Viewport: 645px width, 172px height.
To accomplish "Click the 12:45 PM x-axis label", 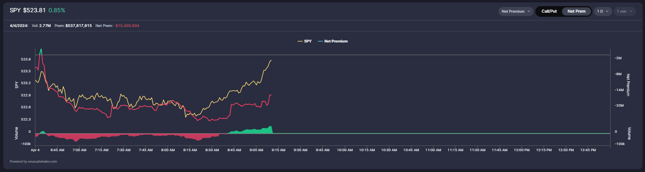I will click(x=588, y=150).
